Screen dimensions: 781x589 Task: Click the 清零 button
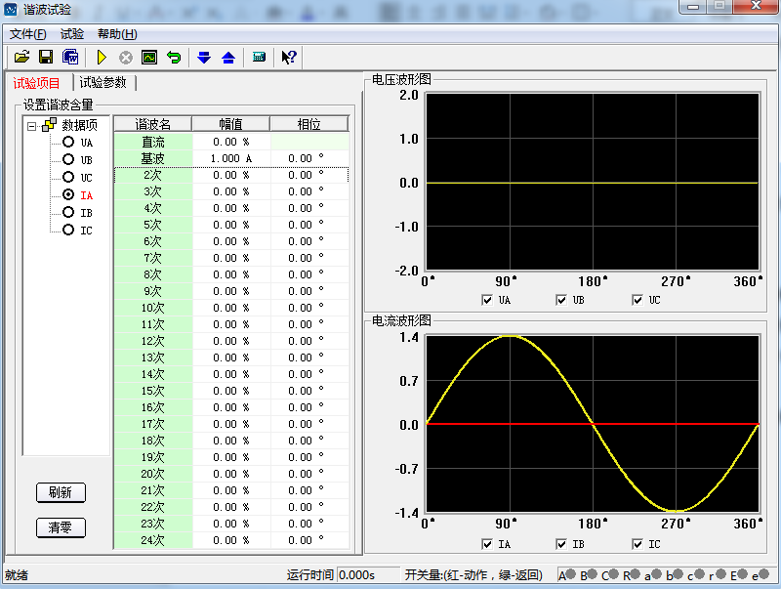(61, 527)
